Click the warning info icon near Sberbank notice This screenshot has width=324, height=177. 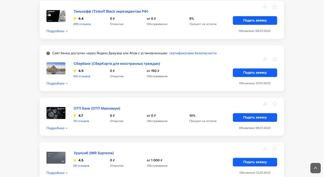(x=48, y=53)
